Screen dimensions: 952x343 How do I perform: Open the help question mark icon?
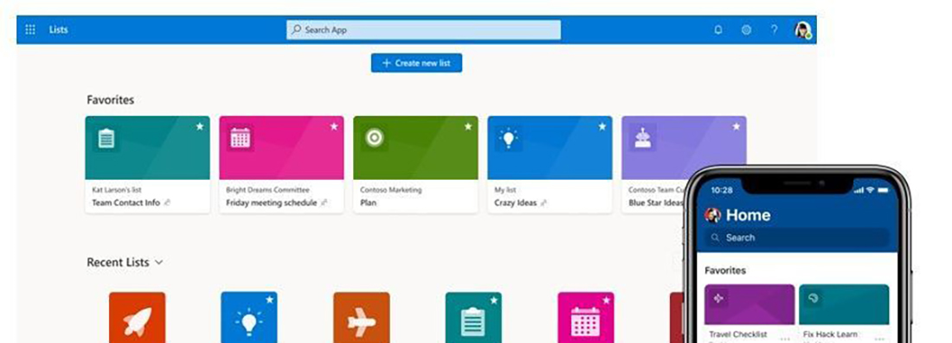point(774,29)
